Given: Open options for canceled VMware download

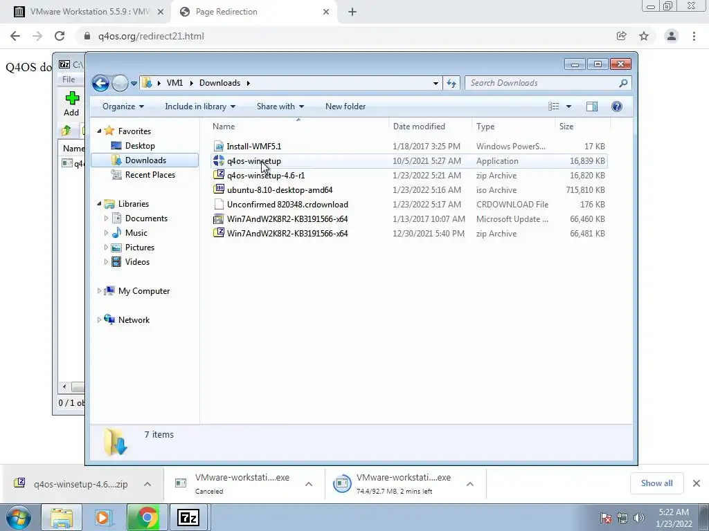Looking at the screenshot, I should click(x=309, y=484).
